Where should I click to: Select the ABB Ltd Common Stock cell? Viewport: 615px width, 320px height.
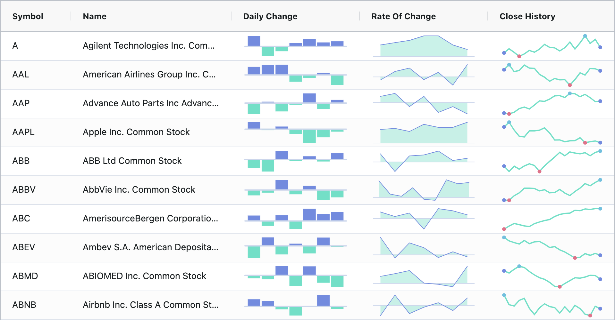click(x=132, y=161)
